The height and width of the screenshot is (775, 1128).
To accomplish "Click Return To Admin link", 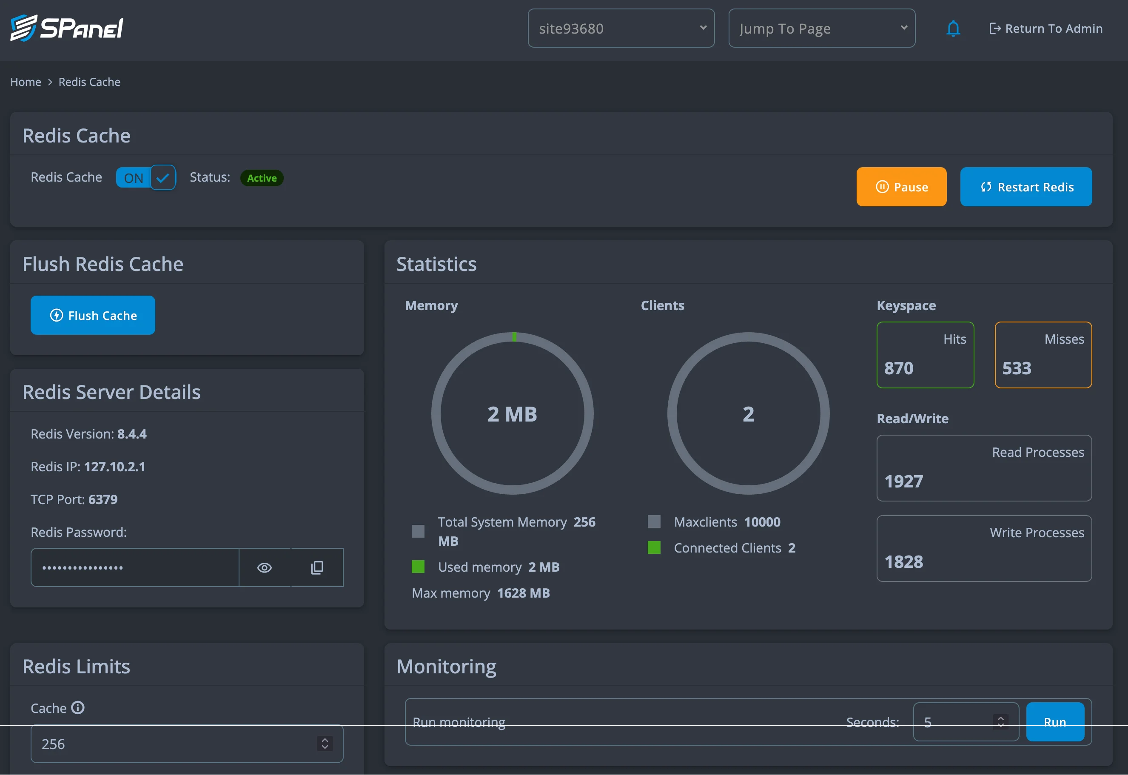I will coord(1046,28).
